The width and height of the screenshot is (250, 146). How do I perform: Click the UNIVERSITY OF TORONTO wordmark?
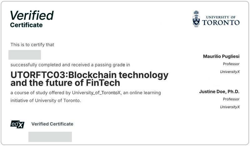[x=221, y=21]
